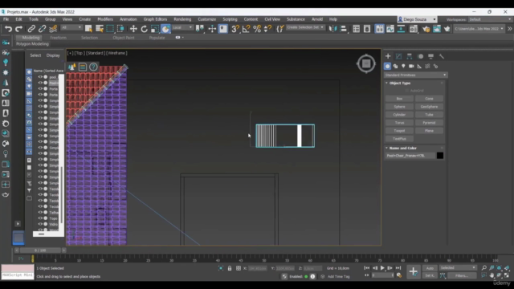The width and height of the screenshot is (514, 289).
Task: Switch to the Freeform ribbon tab
Action: pos(59,38)
